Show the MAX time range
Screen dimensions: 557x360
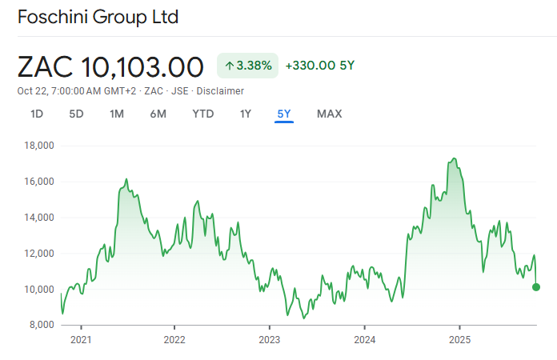pos(329,114)
